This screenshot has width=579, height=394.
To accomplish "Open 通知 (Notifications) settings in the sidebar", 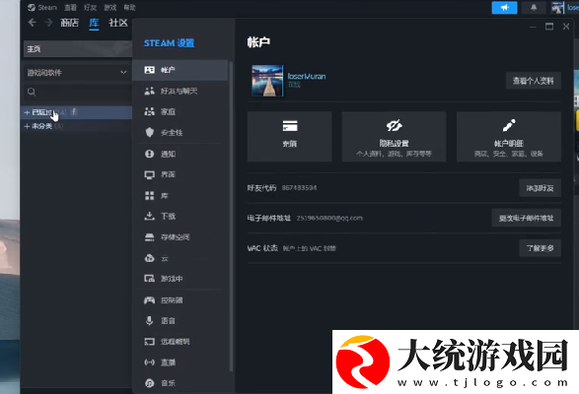I will click(181, 154).
